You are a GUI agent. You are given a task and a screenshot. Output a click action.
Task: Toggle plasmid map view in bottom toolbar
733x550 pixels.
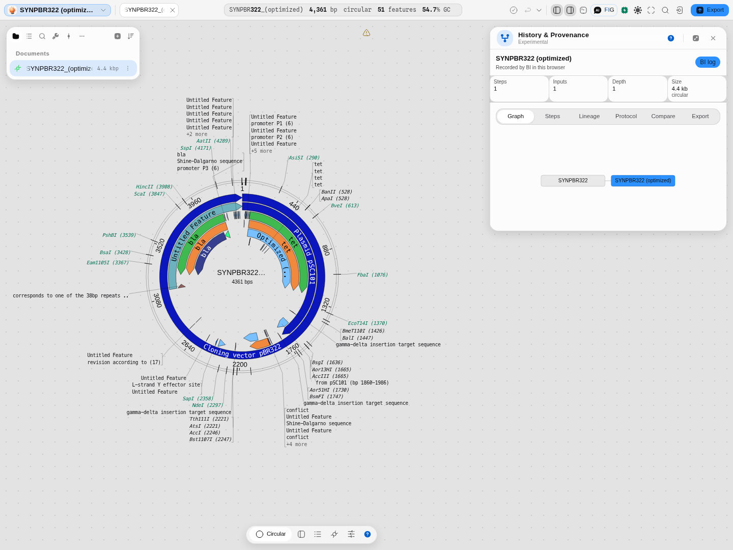click(x=334, y=534)
